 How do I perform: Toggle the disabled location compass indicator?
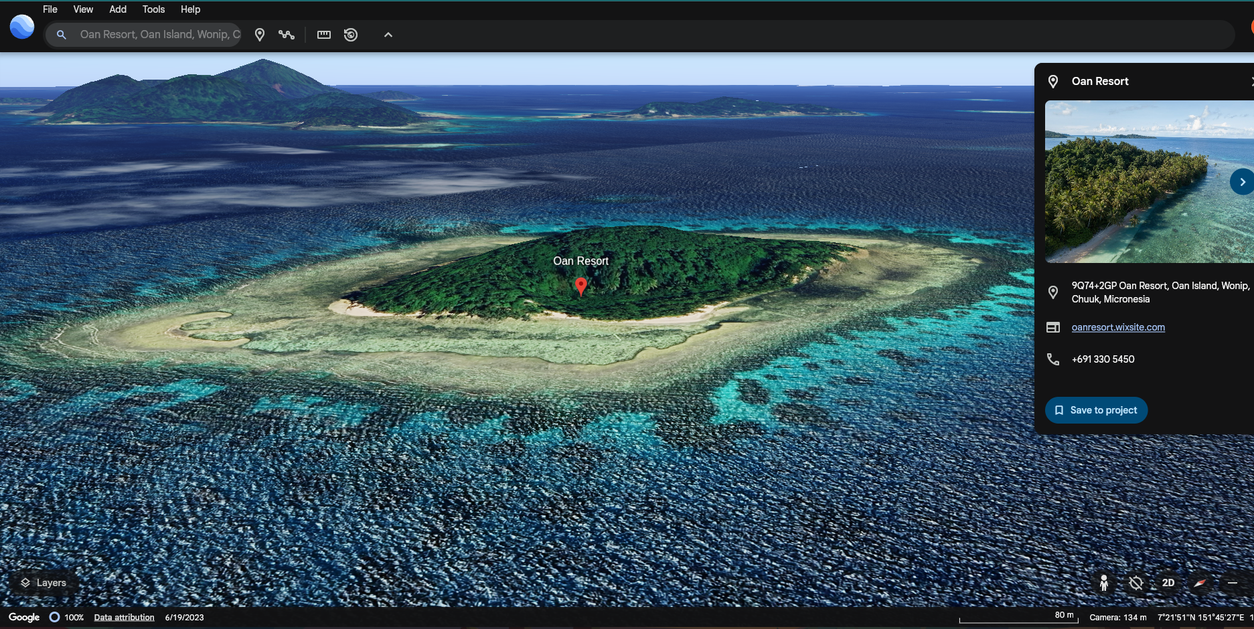[x=1136, y=583]
